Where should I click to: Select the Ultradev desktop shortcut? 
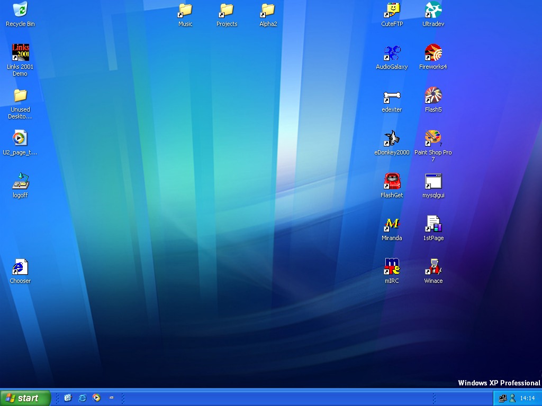433,10
